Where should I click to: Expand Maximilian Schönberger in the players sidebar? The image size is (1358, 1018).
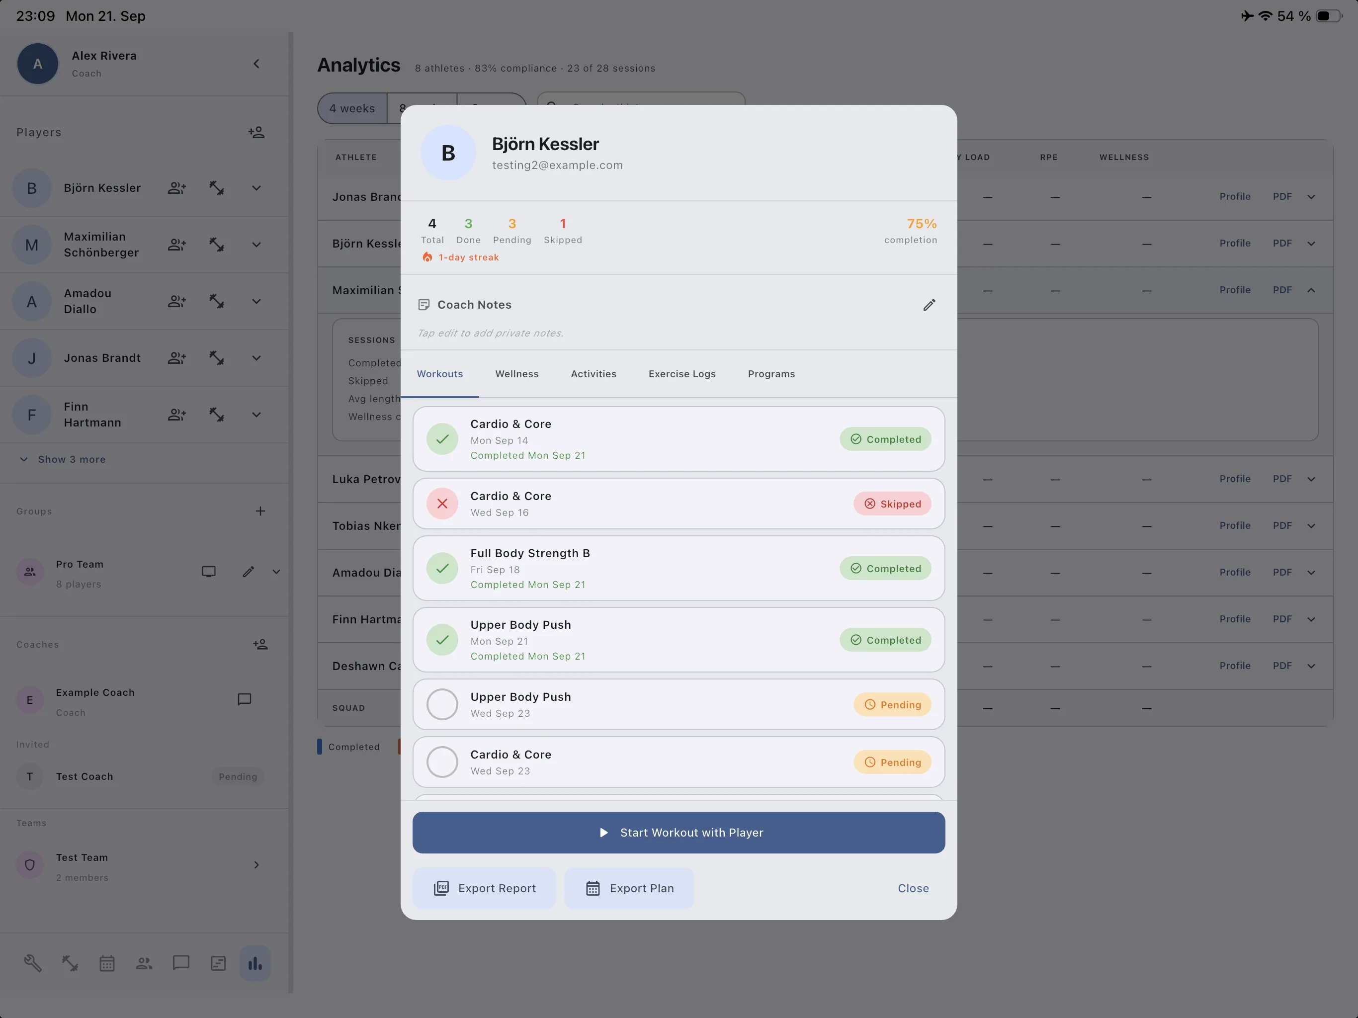point(256,245)
